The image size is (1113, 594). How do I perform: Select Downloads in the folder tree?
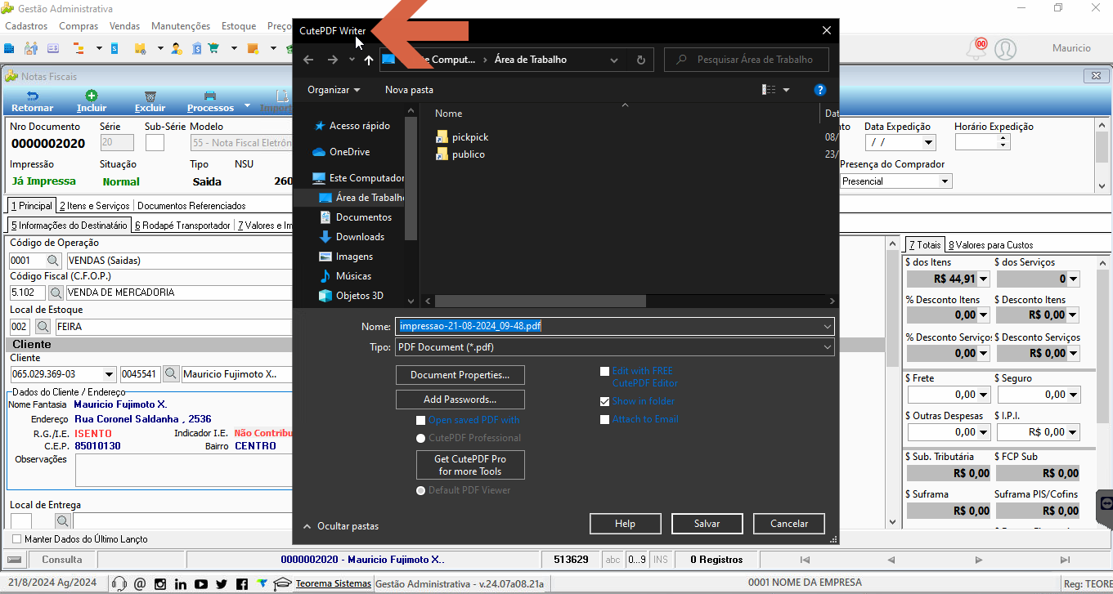pyautogui.click(x=360, y=237)
